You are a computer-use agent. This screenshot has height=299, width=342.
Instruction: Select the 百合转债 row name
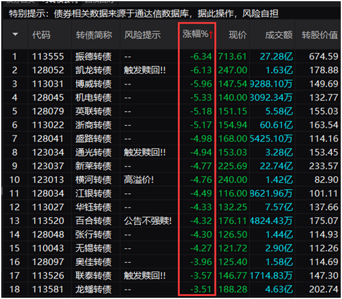[x=93, y=221]
